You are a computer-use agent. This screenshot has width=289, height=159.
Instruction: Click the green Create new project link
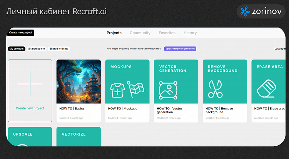(30, 108)
